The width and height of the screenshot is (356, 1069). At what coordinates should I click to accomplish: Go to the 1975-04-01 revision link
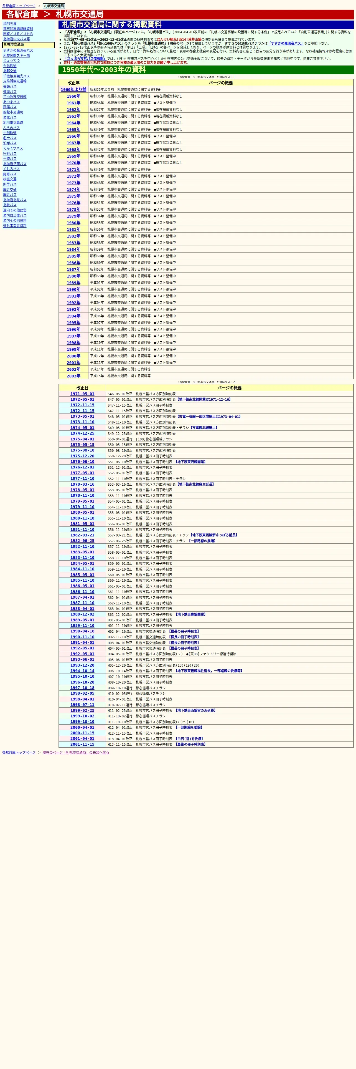82,439
